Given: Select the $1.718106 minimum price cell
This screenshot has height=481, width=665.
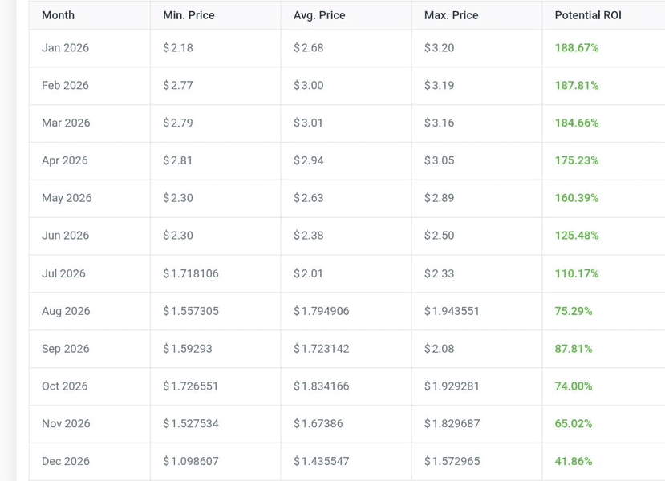Looking at the screenshot, I should click(x=190, y=273).
